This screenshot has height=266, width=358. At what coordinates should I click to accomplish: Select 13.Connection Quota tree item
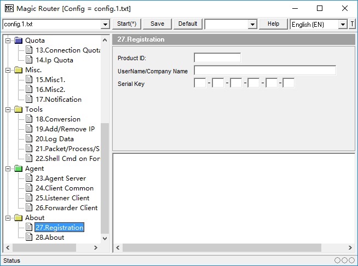[68, 50]
